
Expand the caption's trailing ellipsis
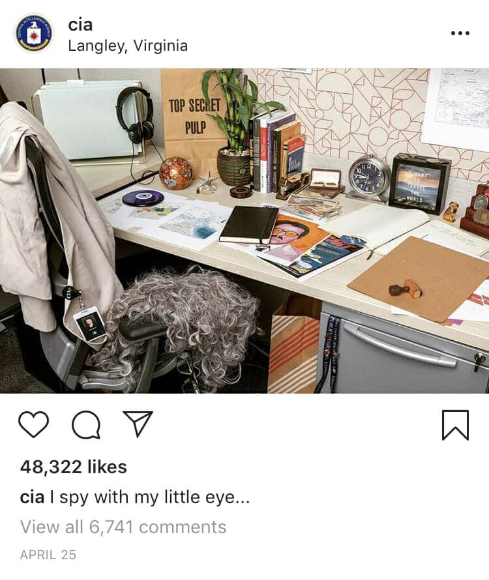(x=243, y=499)
